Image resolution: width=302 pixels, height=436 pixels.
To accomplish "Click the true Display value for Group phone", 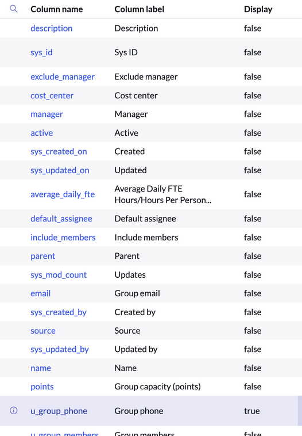I will click(x=251, y=411).
